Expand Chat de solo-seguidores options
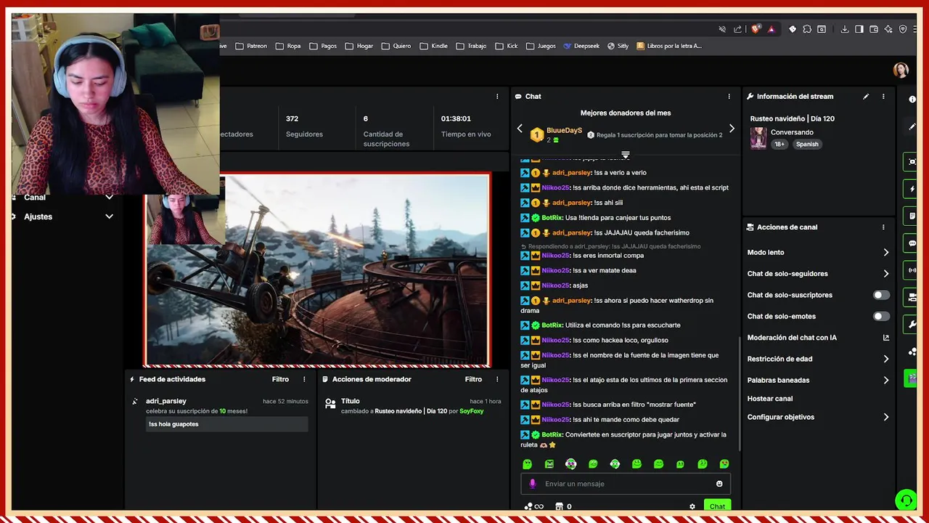Screen dimensions: 929x523 886,274
